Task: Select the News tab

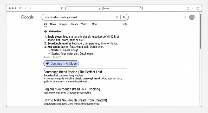Action: pyautogui.click(x=53, y=24)
